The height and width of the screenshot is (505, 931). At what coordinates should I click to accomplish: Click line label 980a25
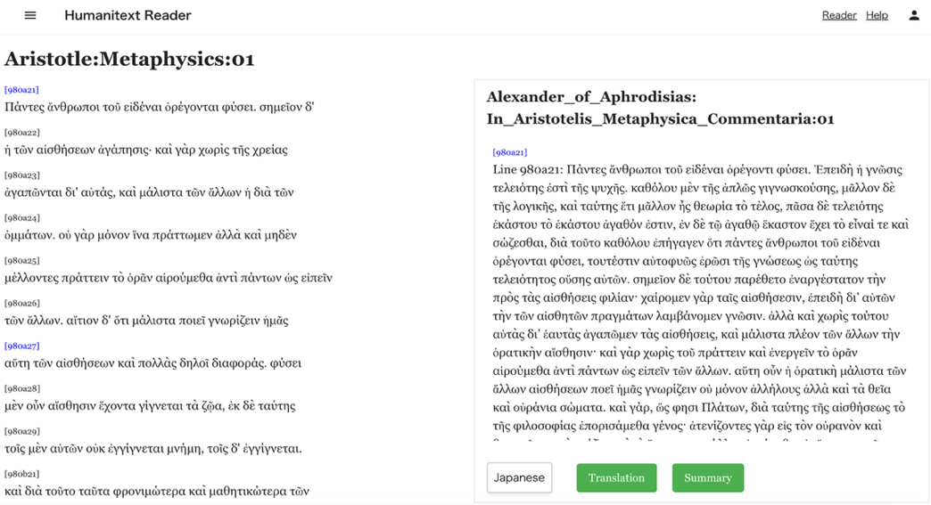[x=21, y=261]
